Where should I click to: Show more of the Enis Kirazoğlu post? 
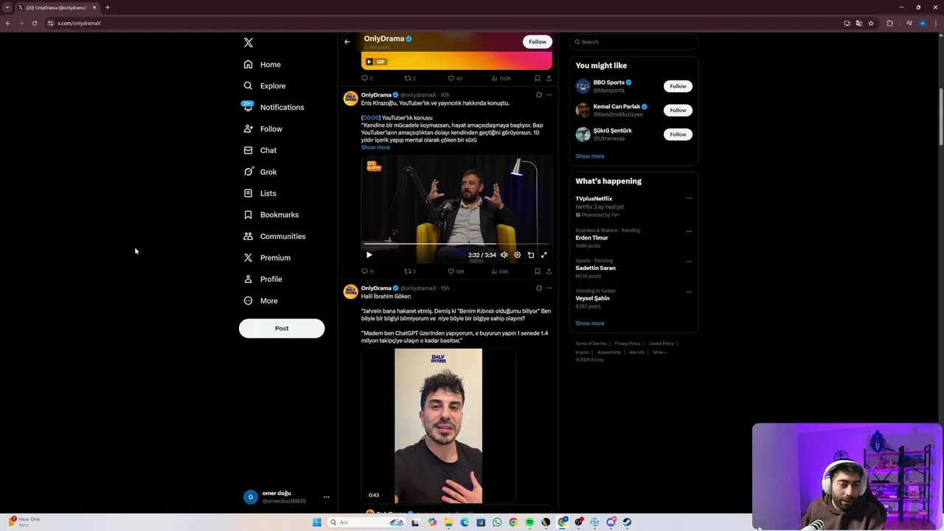click(x=375, y=147)
